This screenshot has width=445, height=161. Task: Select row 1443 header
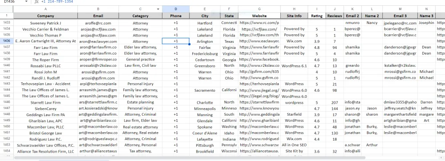(7, 84)
